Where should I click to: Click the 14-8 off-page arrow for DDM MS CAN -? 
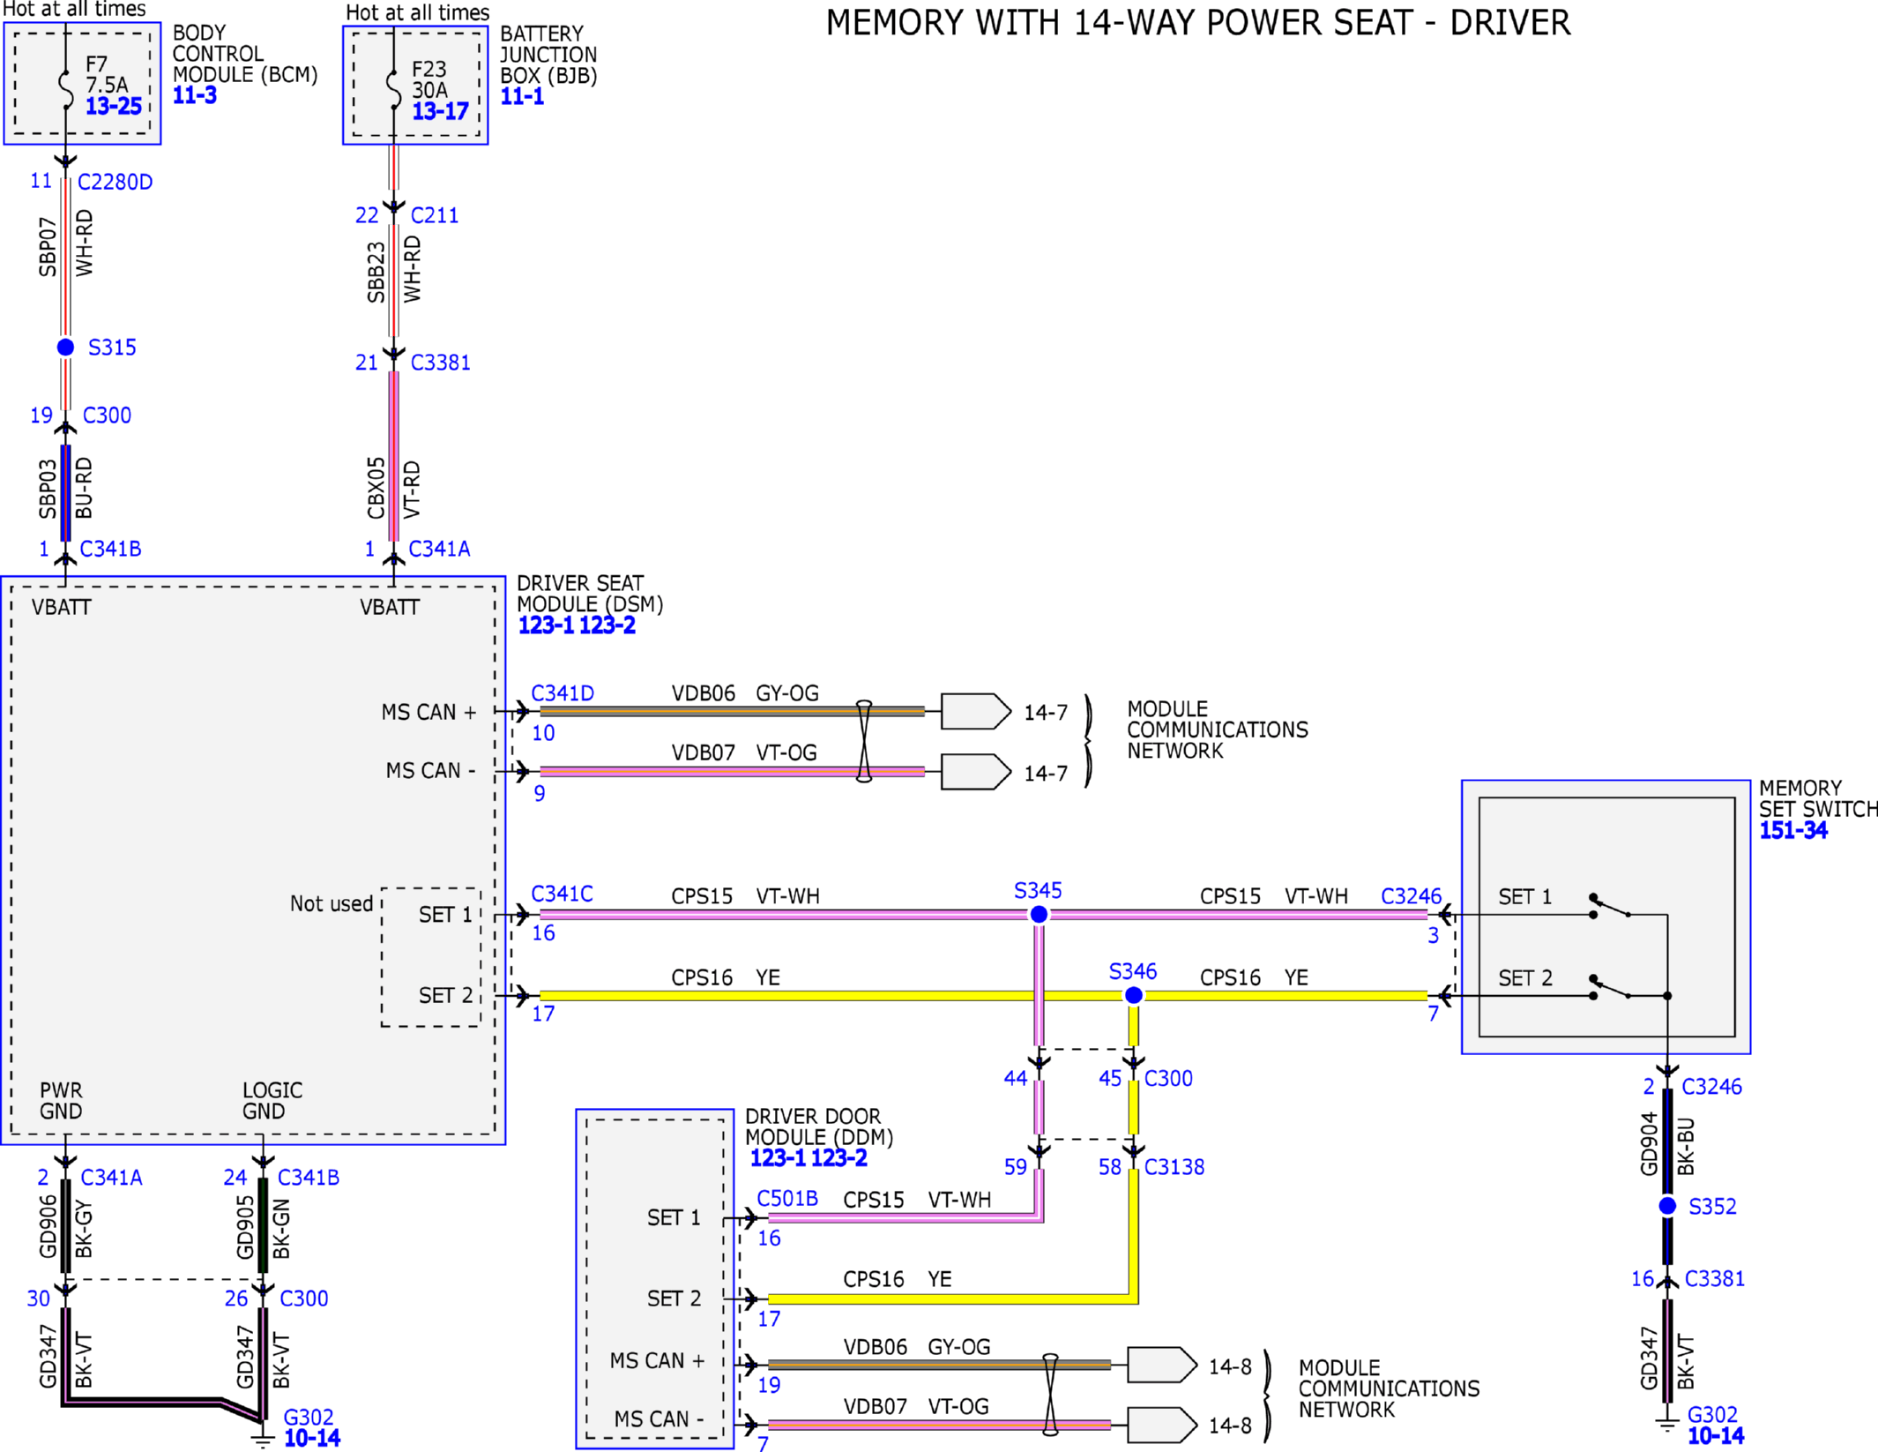(1162, 1425)
